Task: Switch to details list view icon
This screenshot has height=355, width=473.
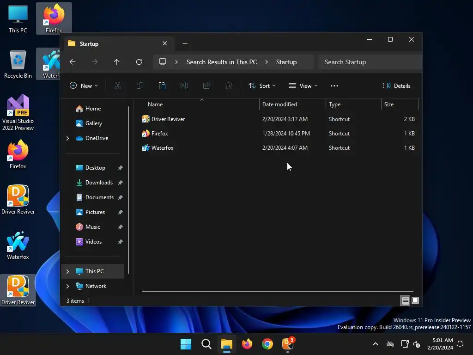Action: 405,300
